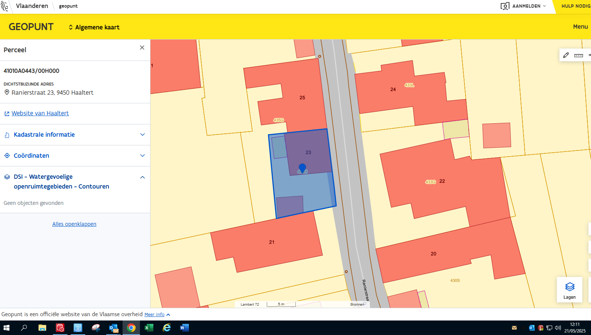The width and height of the screenshot is (591, 335).
Task: Open the Algemene kaart map selector
Action: 94,27
